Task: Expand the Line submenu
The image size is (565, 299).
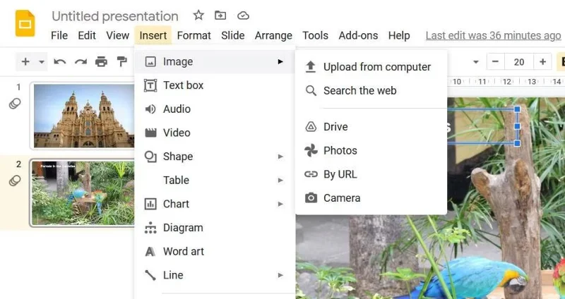Action: 215,275
